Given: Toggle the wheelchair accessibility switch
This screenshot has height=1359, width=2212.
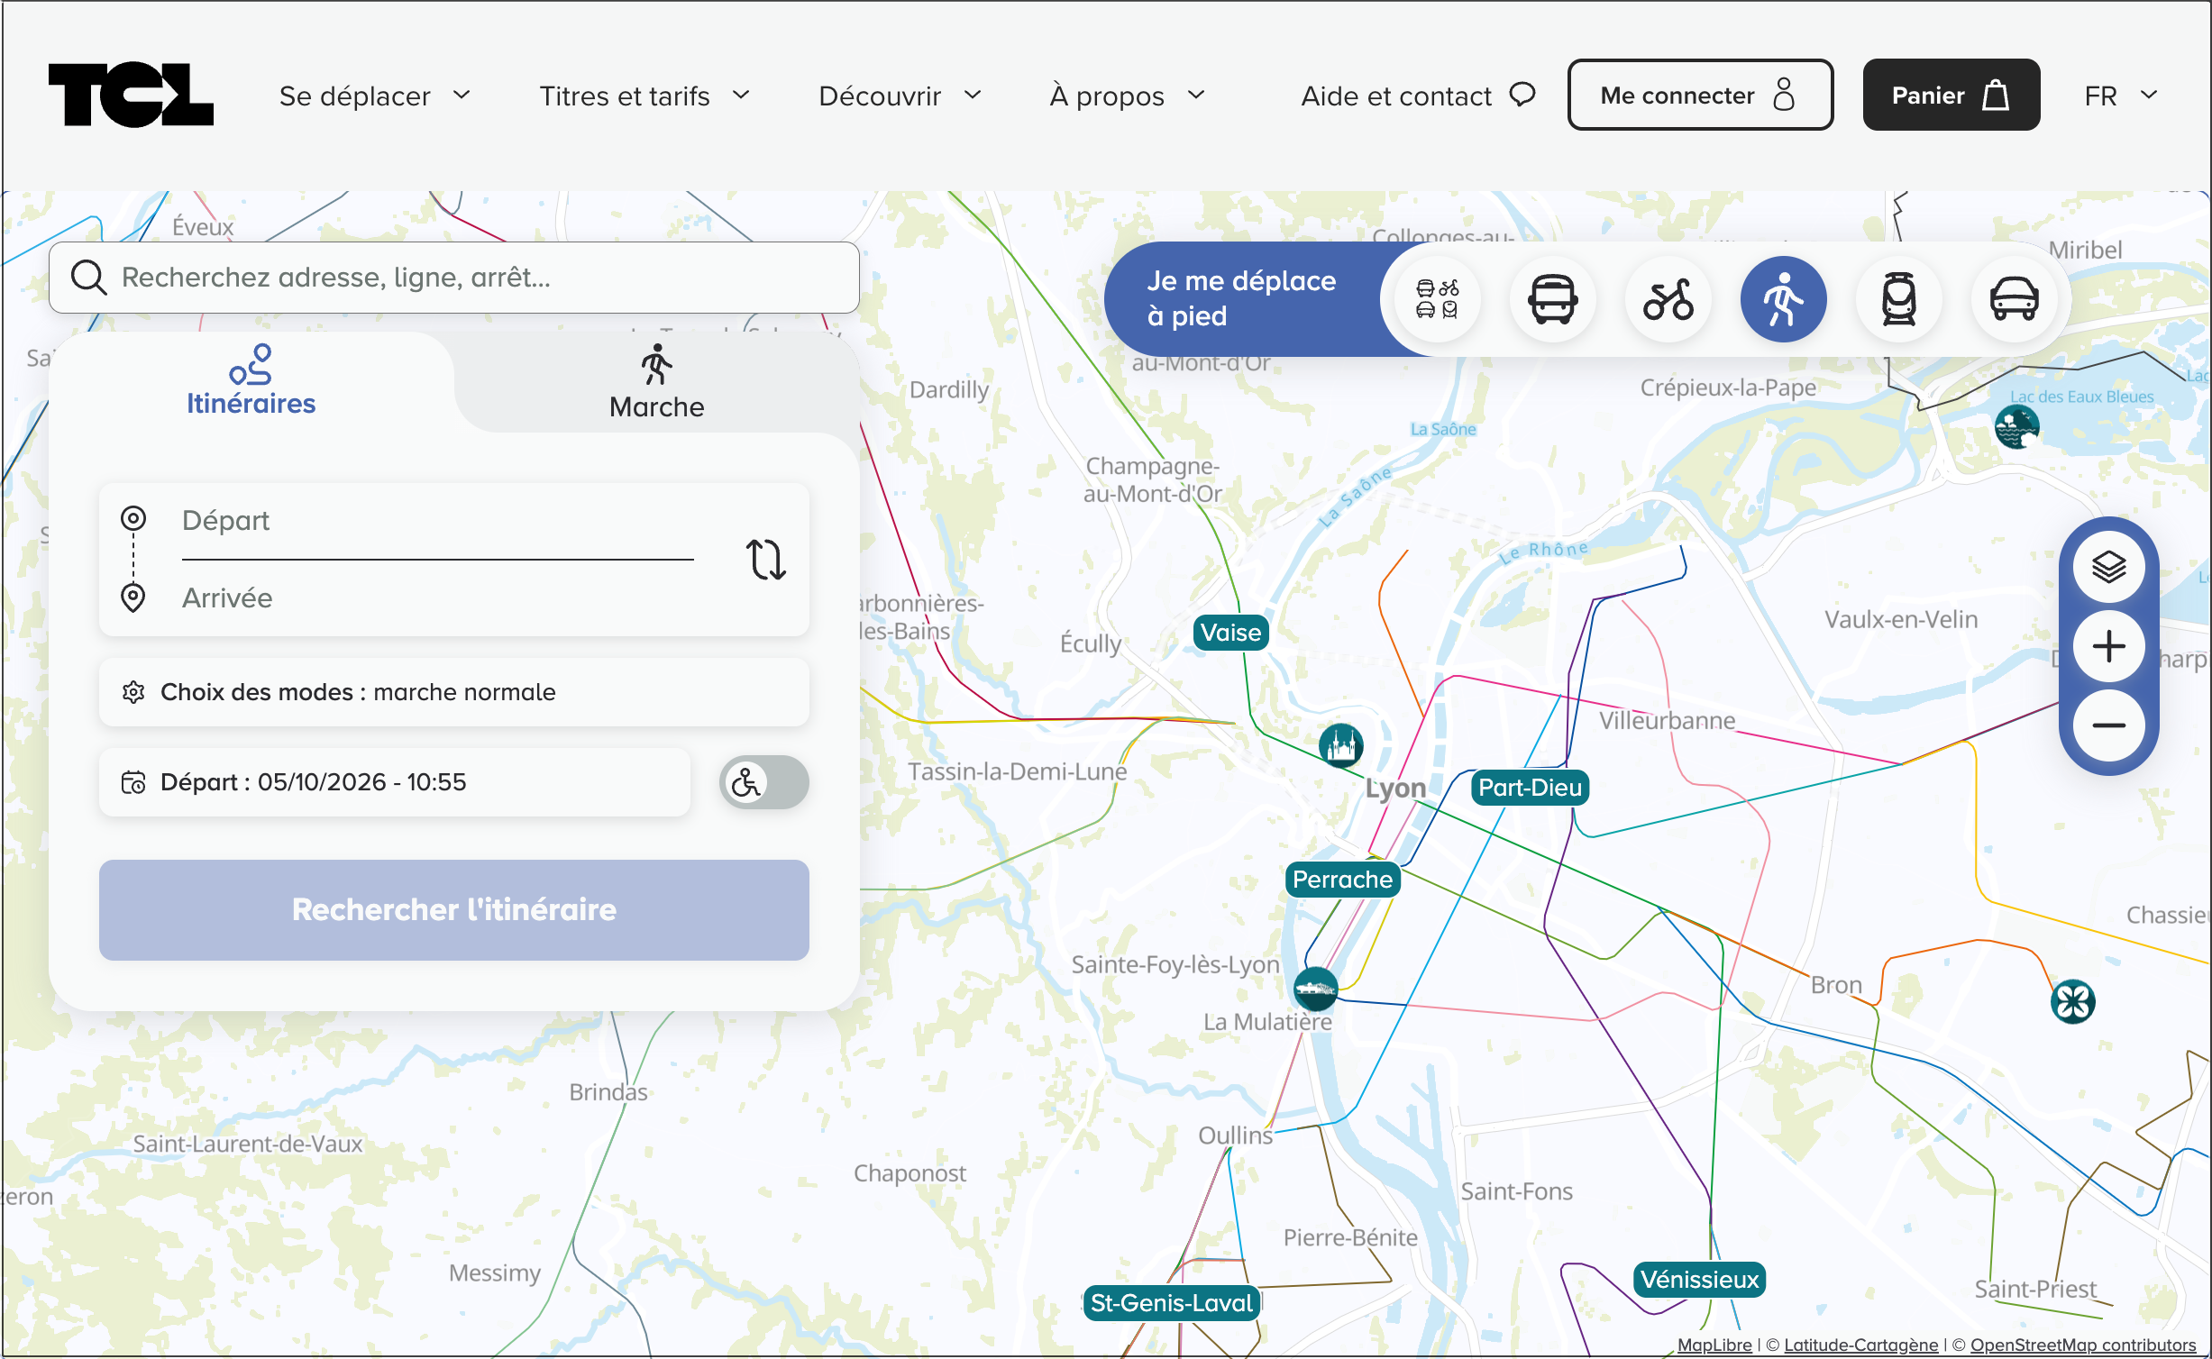Looking at the screenshot, I should 764,782.
